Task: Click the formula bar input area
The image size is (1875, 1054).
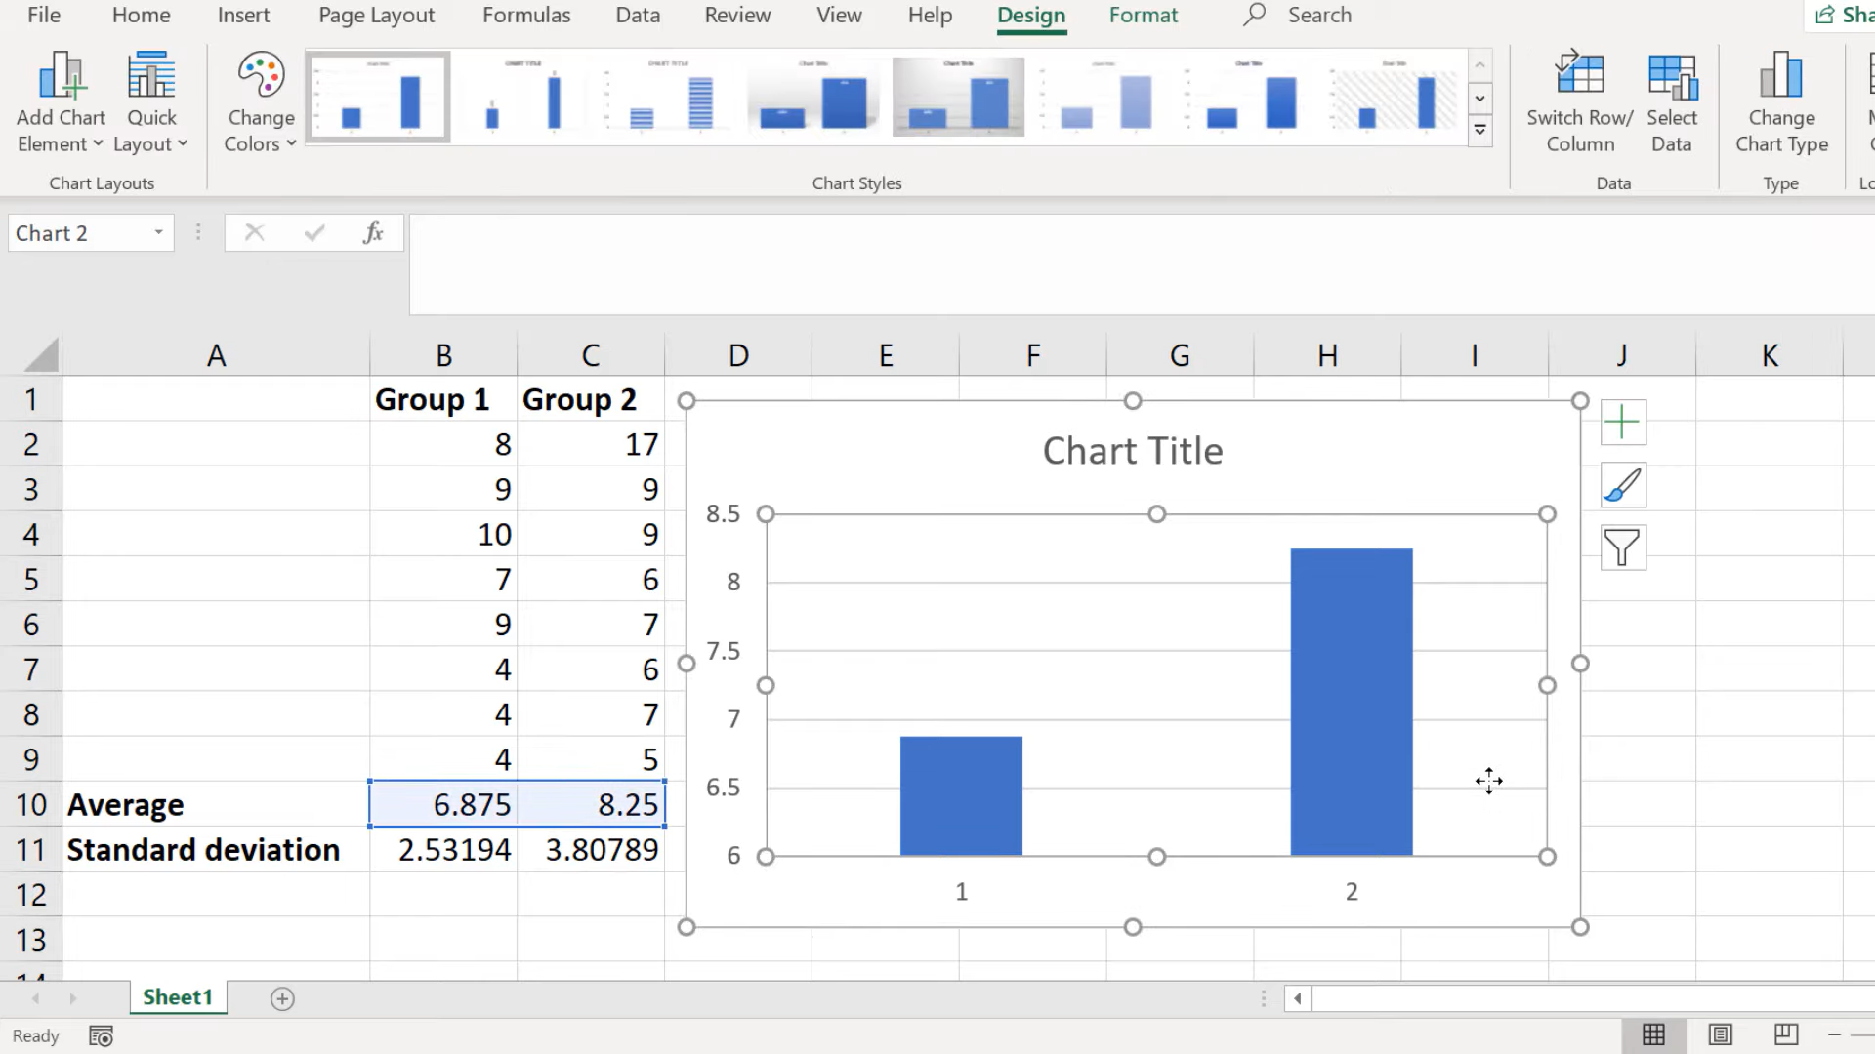Action: coord(1142,264)
